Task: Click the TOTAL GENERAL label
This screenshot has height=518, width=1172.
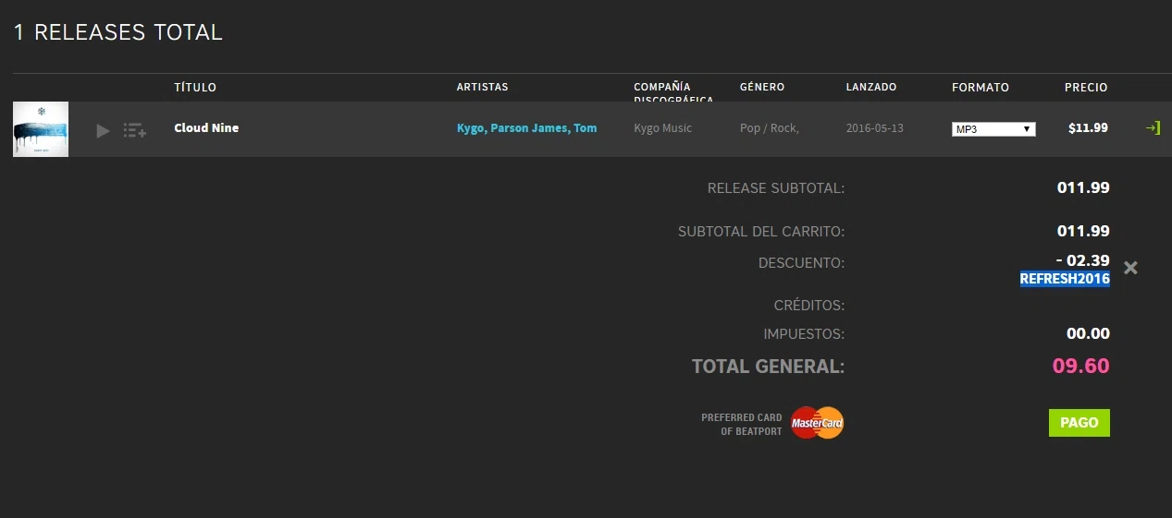Action: click(769, 367)
